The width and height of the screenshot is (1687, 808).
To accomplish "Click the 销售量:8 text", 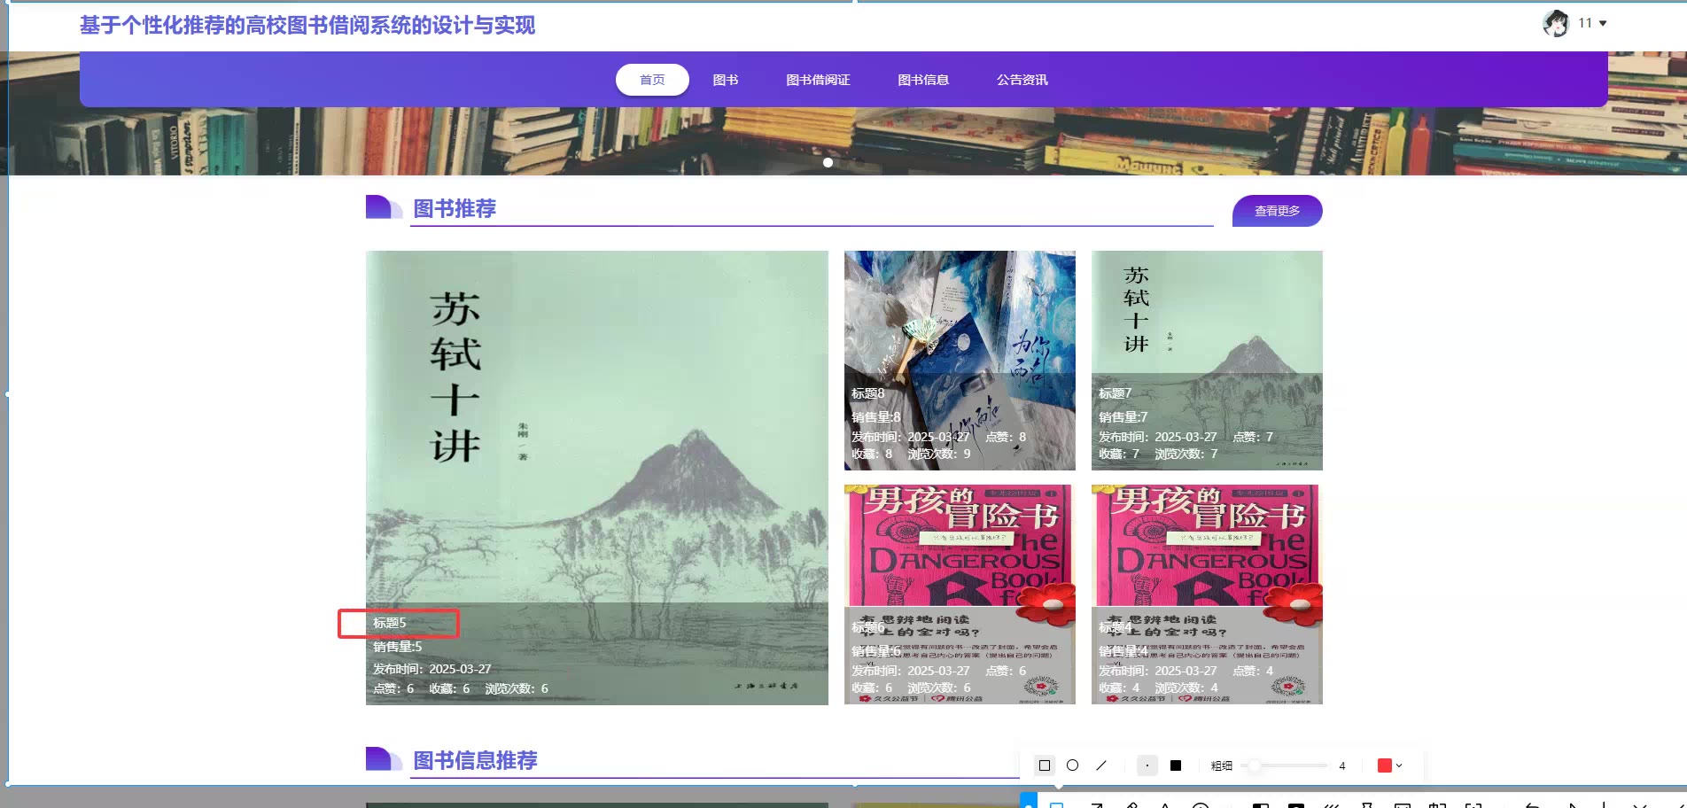I will (x=876, y=417).
